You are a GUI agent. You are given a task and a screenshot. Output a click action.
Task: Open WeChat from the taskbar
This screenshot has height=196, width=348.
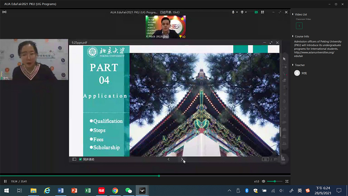pos(128,190)
